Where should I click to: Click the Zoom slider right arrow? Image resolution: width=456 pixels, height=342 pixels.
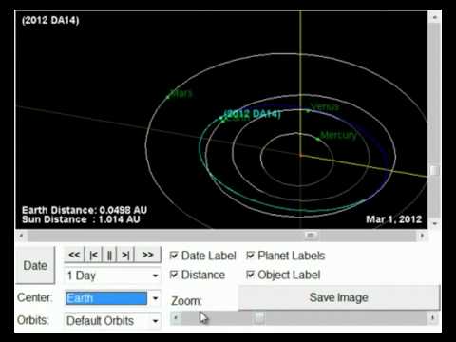432,317
